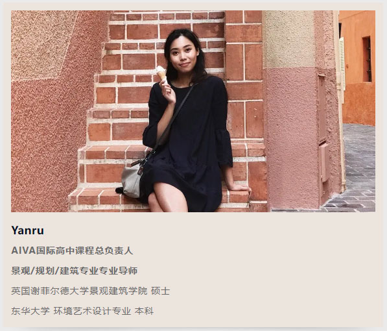Image resolution: width=387 pixels, height=331 pixels.
Task: Click the photo of Yanru on brick stairs
Action: click(x=193, y=111)
